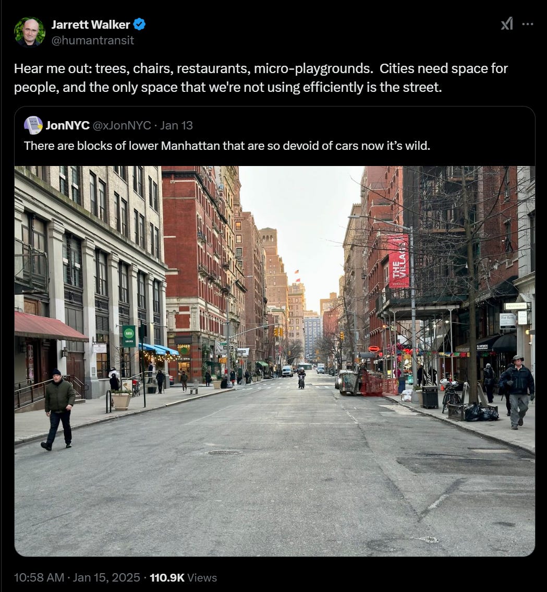This screenshot has height=592, width=547.
Task: Open Jarrett Walker's profile avatar
Action: (x=29, y=32)
